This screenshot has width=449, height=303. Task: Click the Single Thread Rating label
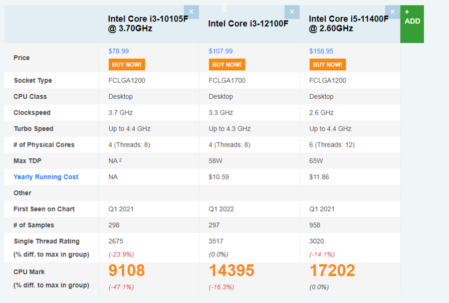(x=47, y=241)
